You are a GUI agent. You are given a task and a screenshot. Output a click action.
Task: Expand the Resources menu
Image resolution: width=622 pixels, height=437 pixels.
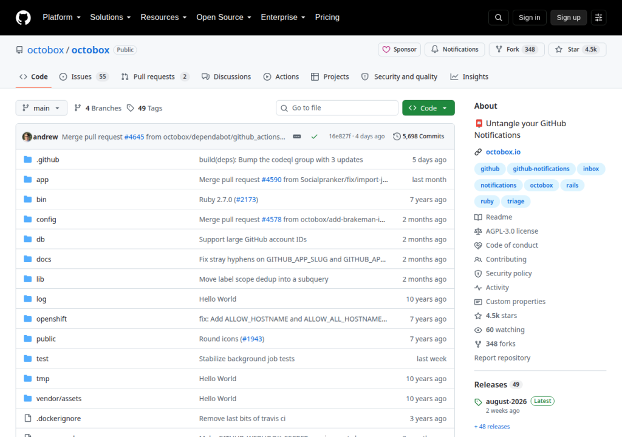pyautogui.click(x=163, y=18)
